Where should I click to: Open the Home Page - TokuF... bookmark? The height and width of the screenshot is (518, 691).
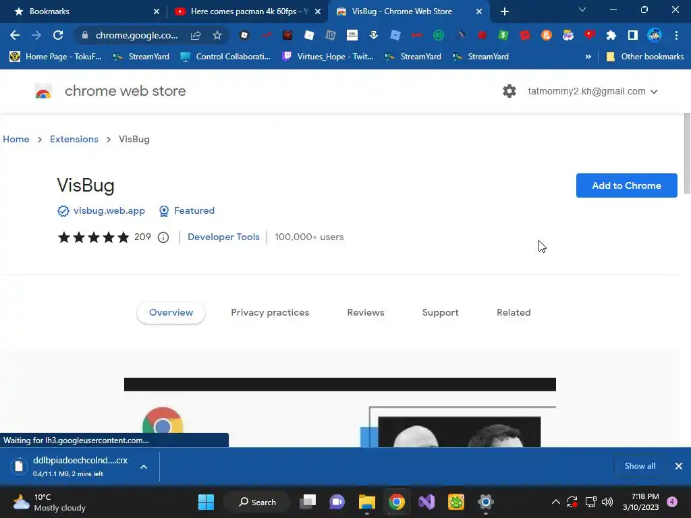coord(56,57)
